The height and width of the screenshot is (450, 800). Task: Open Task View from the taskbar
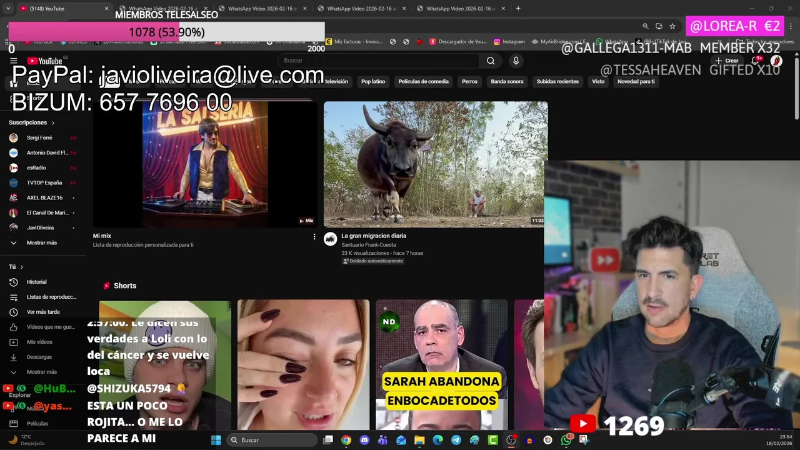(328, 440)
